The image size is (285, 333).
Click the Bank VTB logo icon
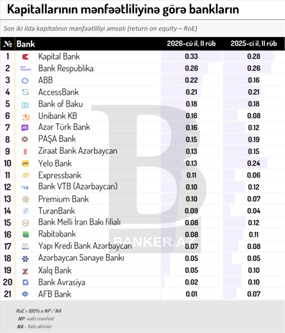tap(25, 188)
